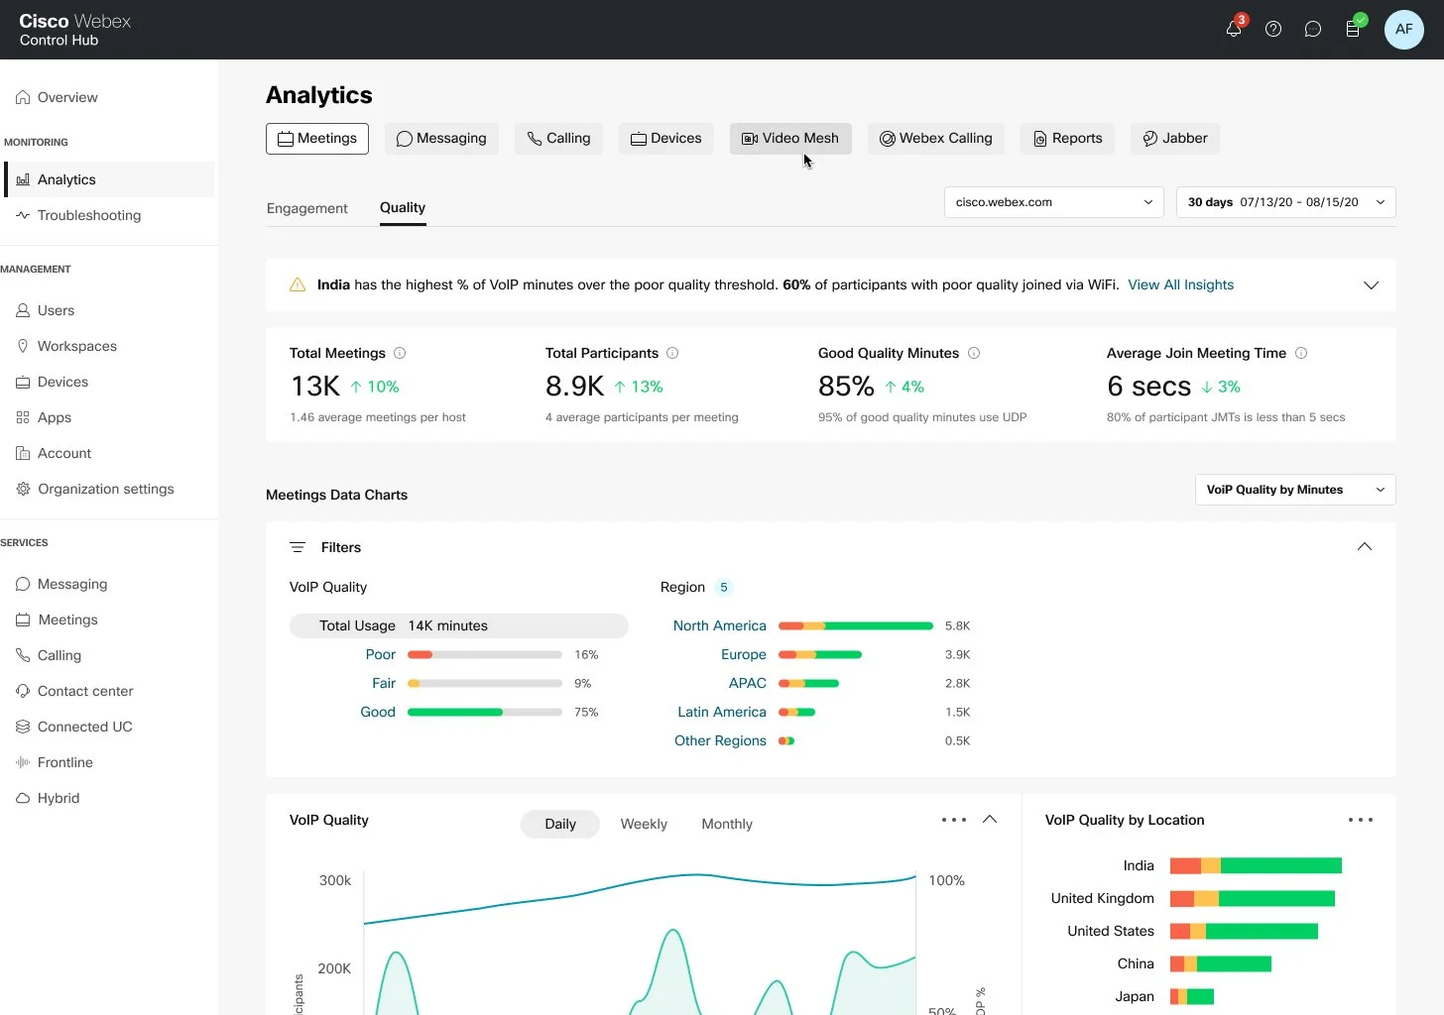Viewport: 1444px width, 1015px height.
Task: Switch chart to Monthly view
Action: click(x=727, y=824)
